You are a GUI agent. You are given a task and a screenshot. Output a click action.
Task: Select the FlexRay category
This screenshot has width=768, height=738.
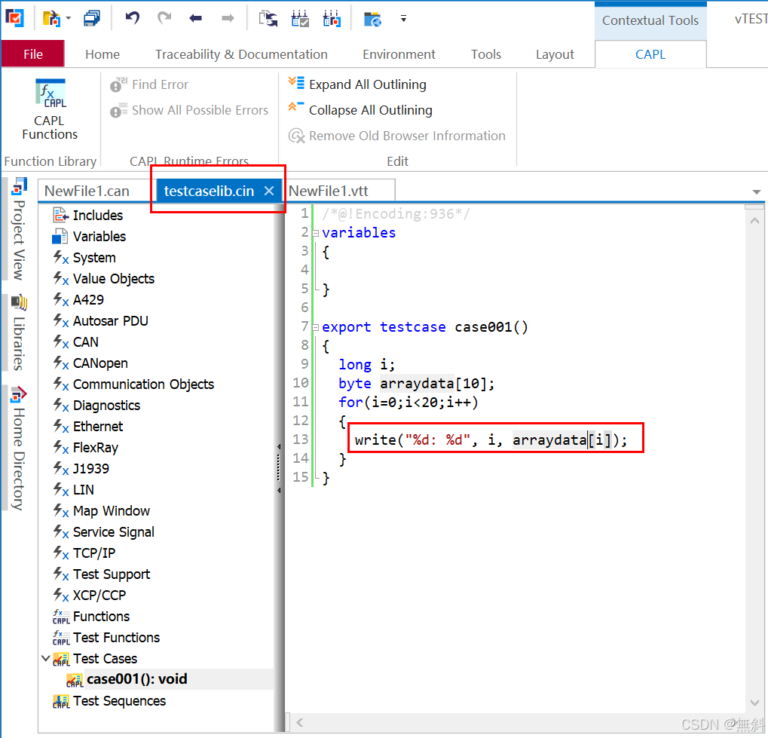coord(86,447)
